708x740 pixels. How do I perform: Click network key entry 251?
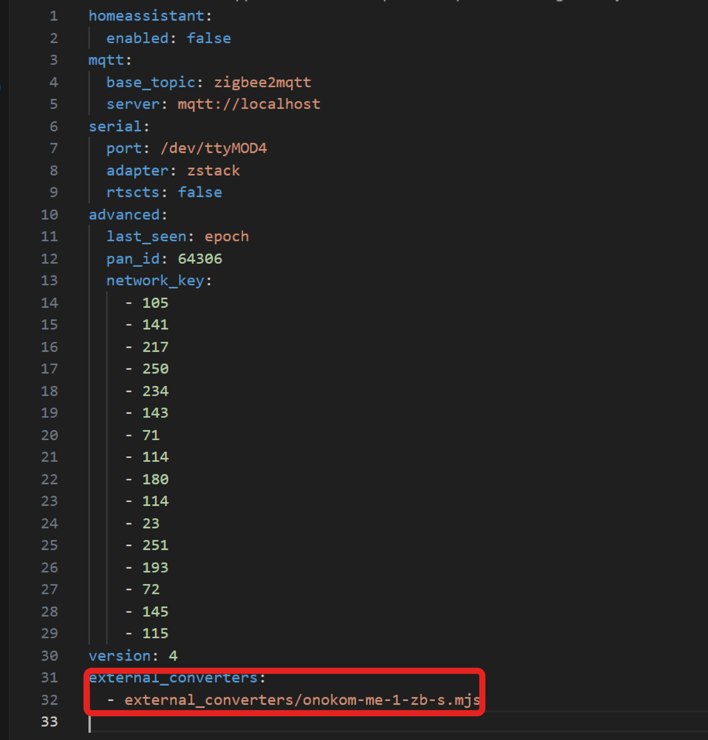(x=155, y=545)
